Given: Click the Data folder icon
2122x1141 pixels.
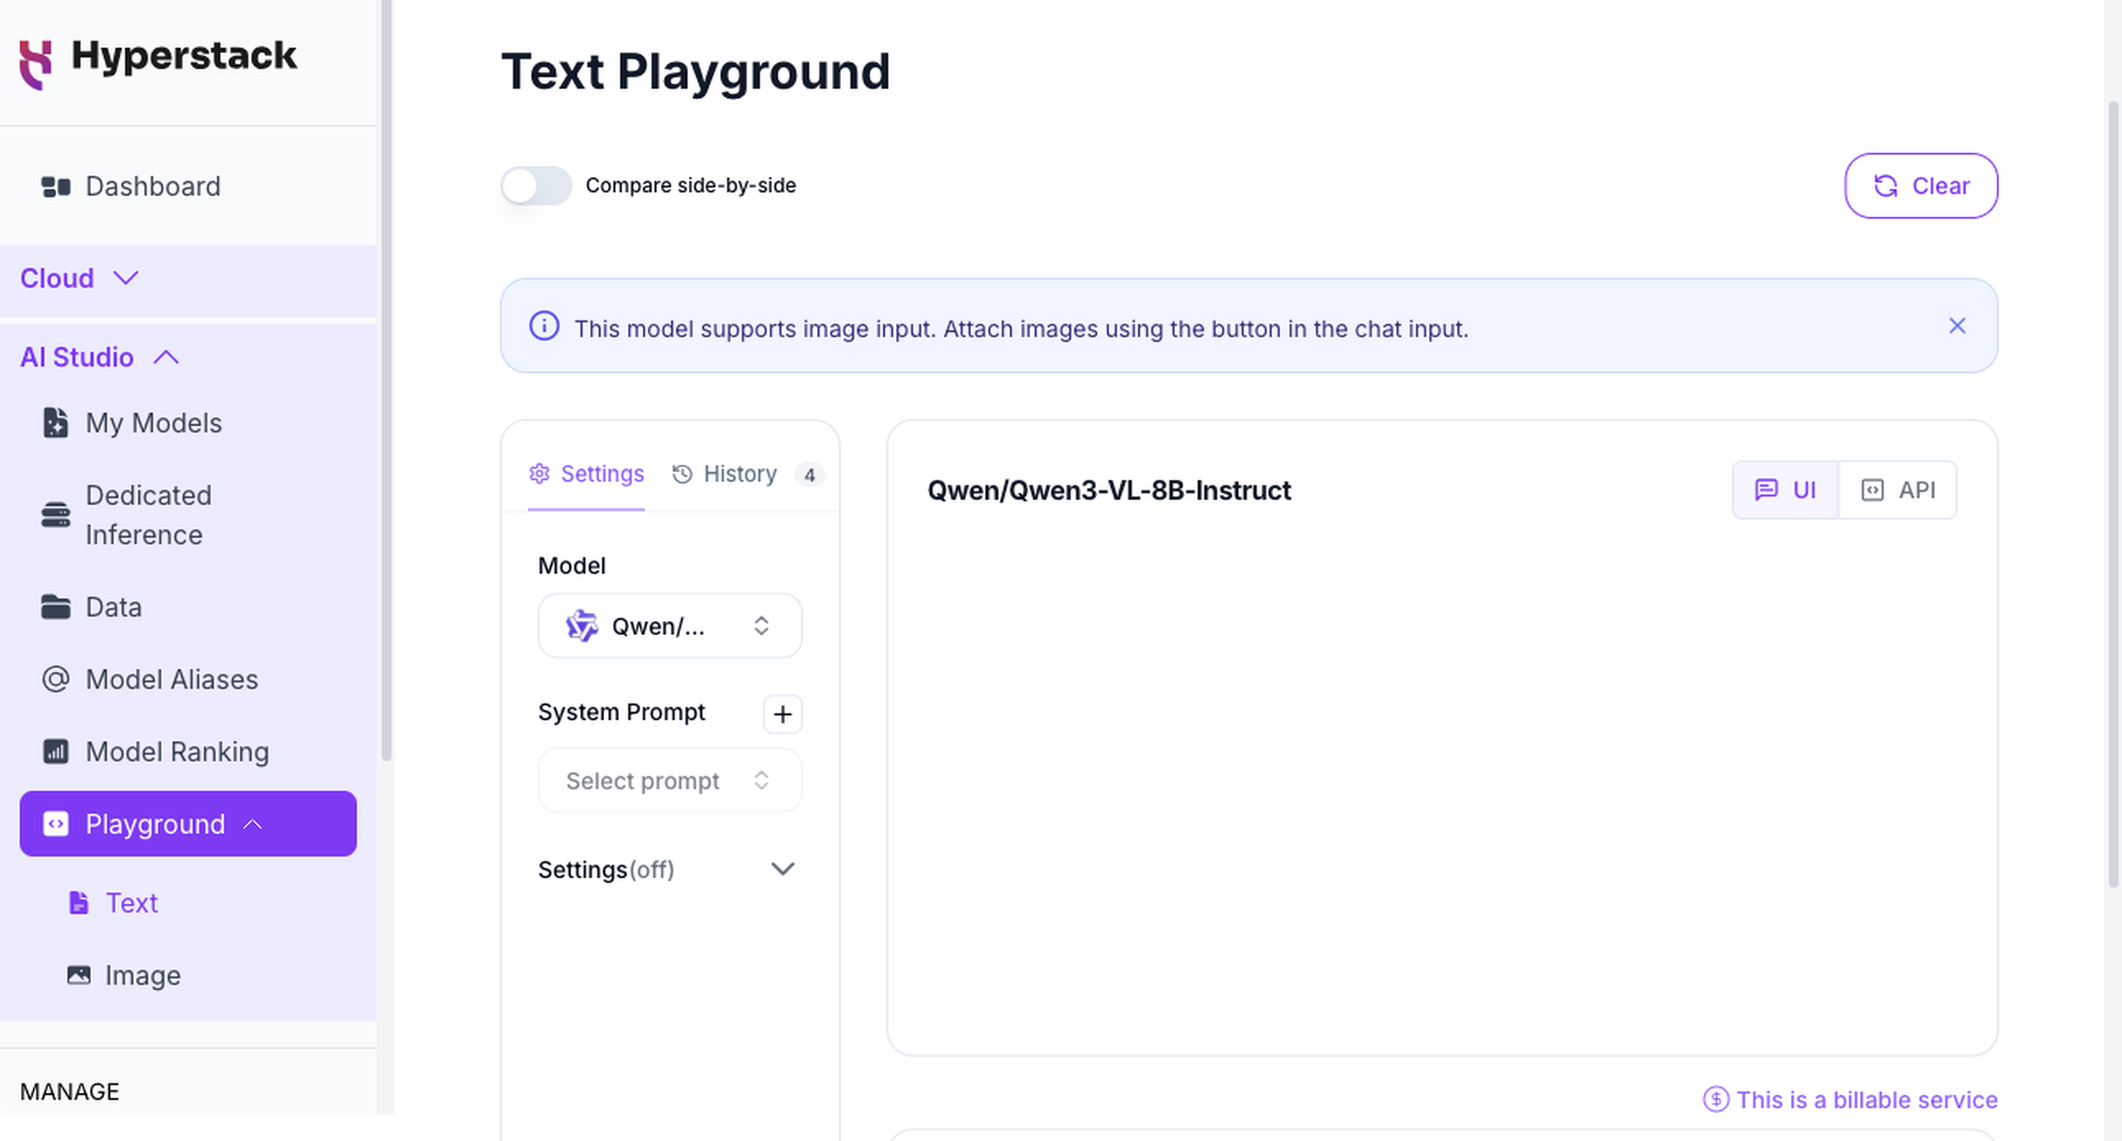Looking at the screenshot, I should click(55, 607).
